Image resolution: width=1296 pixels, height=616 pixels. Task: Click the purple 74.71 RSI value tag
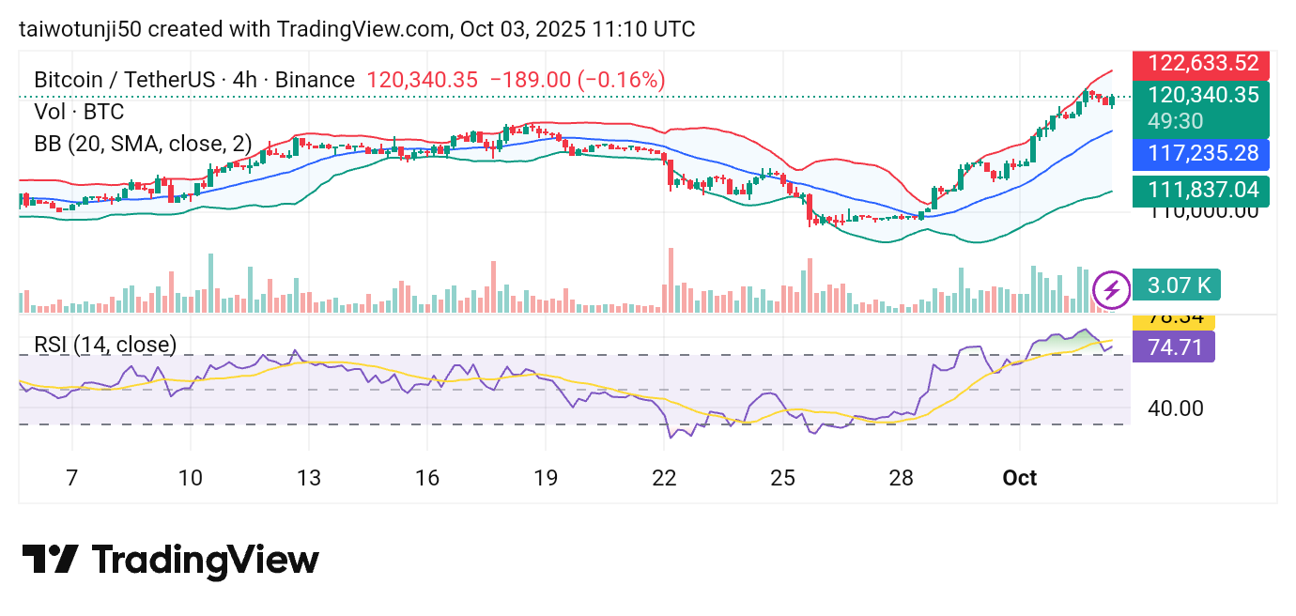(x=1174, y=347)
